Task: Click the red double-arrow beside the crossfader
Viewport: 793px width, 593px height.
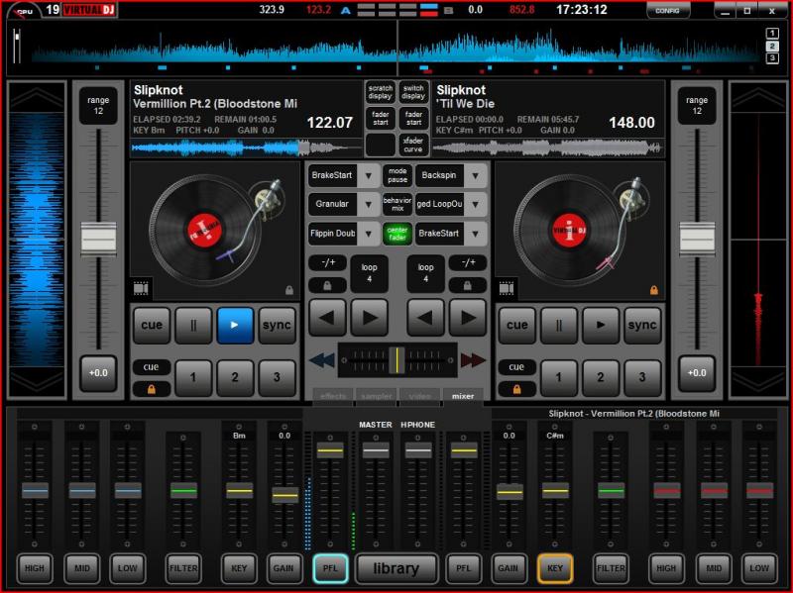Action: (473, 360)
